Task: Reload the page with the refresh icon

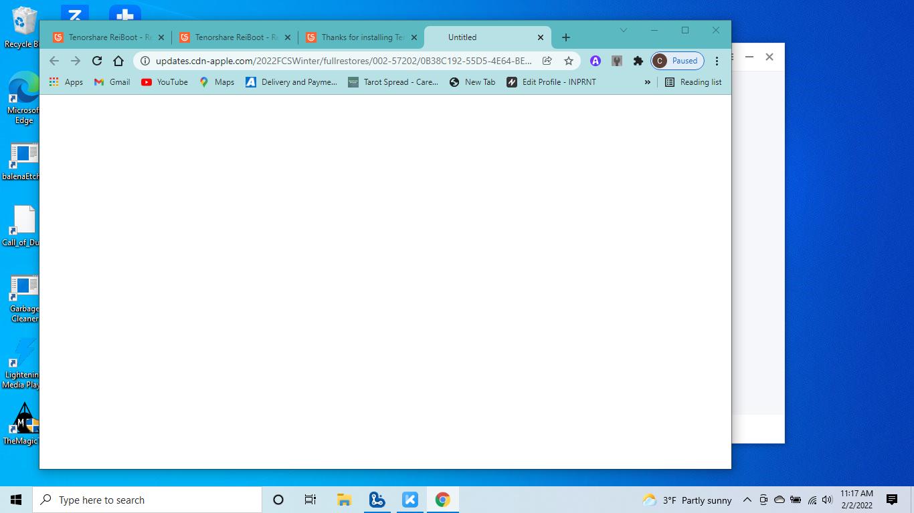Action: [97, 61]
